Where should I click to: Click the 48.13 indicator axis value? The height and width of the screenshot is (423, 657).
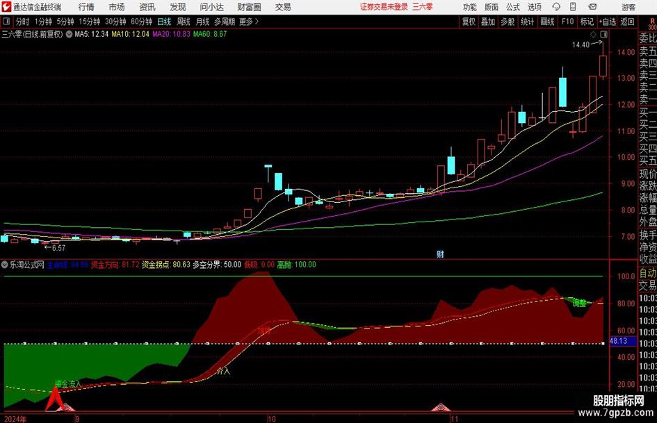click(619, 341)
